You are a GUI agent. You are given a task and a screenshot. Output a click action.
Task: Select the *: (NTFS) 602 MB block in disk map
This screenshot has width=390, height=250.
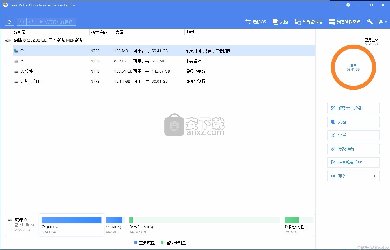pos(115,225)
